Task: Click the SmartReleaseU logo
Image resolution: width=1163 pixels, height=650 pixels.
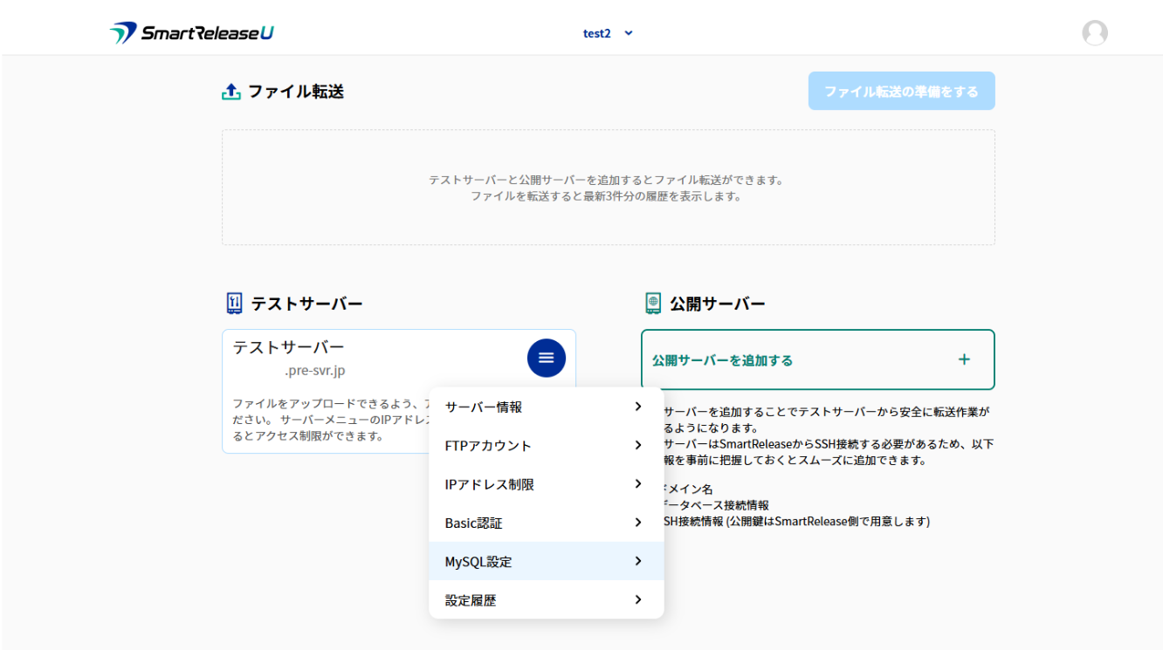Action: point(191,33)
